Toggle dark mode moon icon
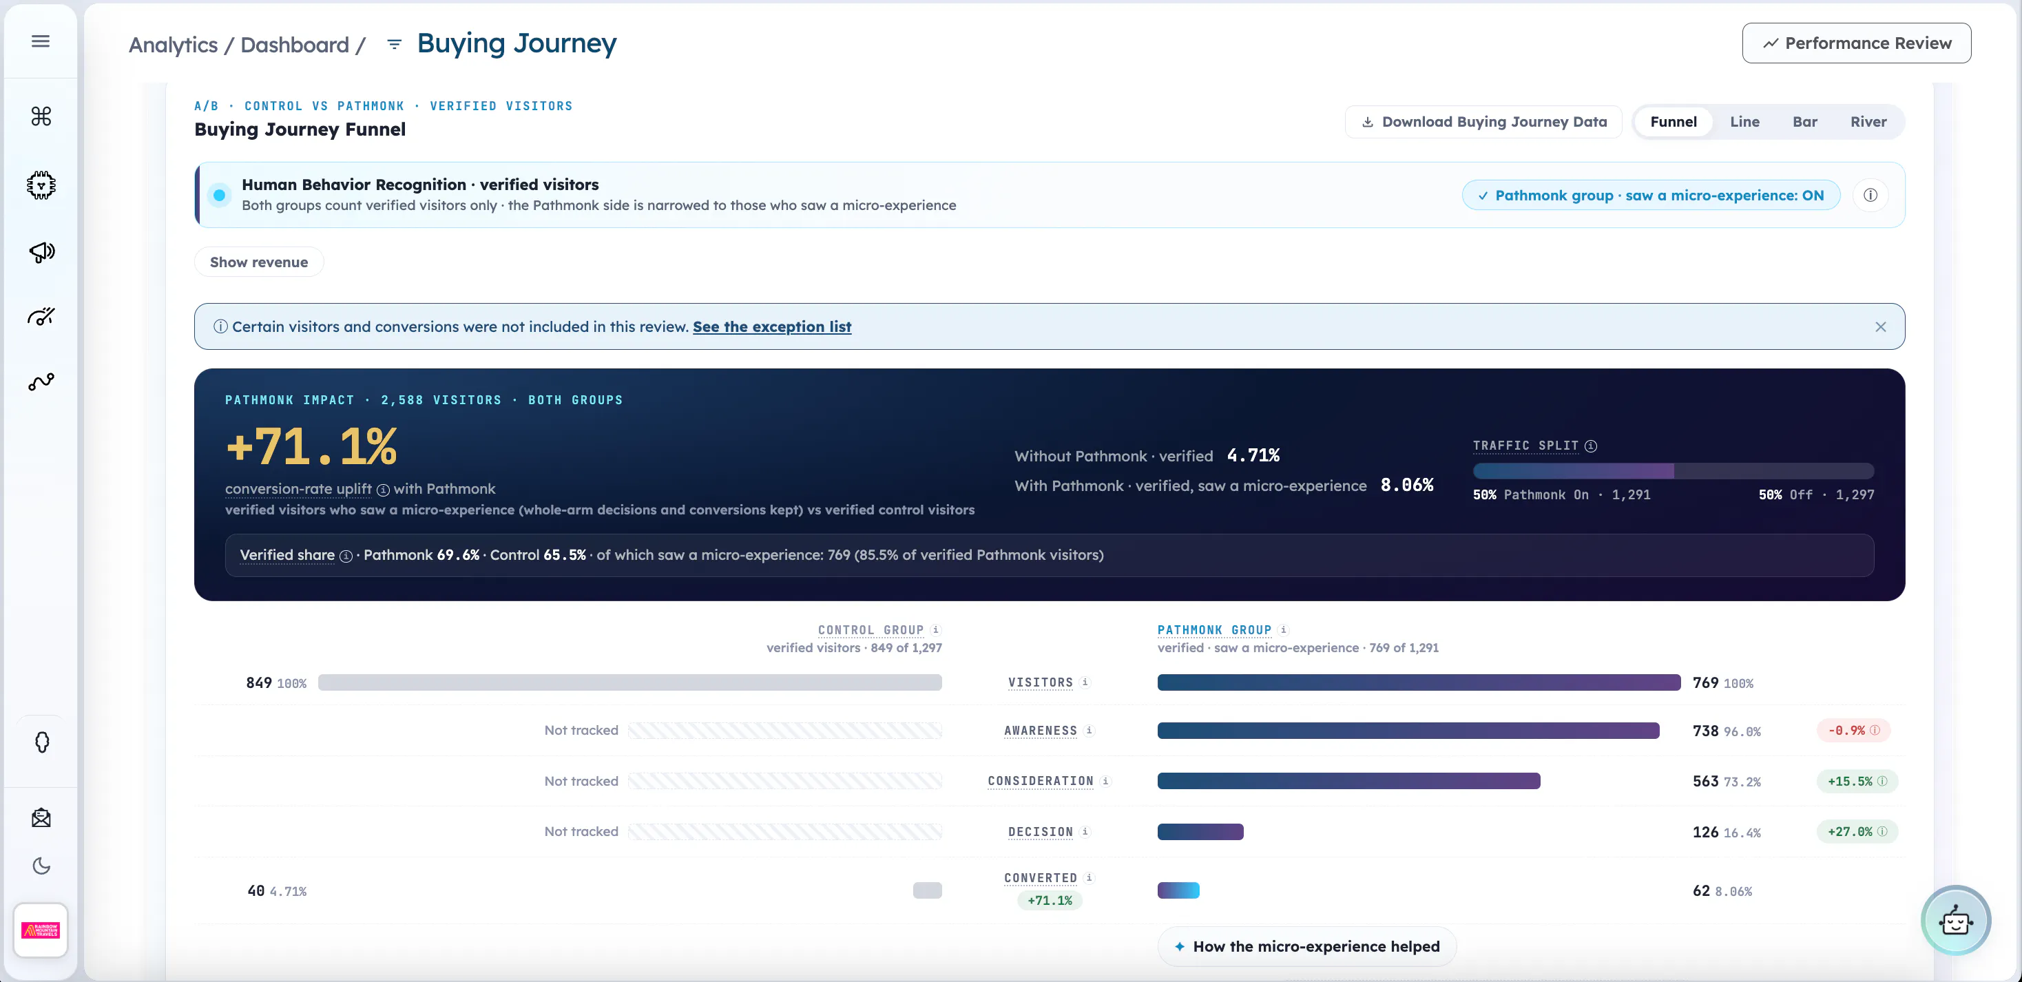This screenshot has height=982, width=2022. 41,866
